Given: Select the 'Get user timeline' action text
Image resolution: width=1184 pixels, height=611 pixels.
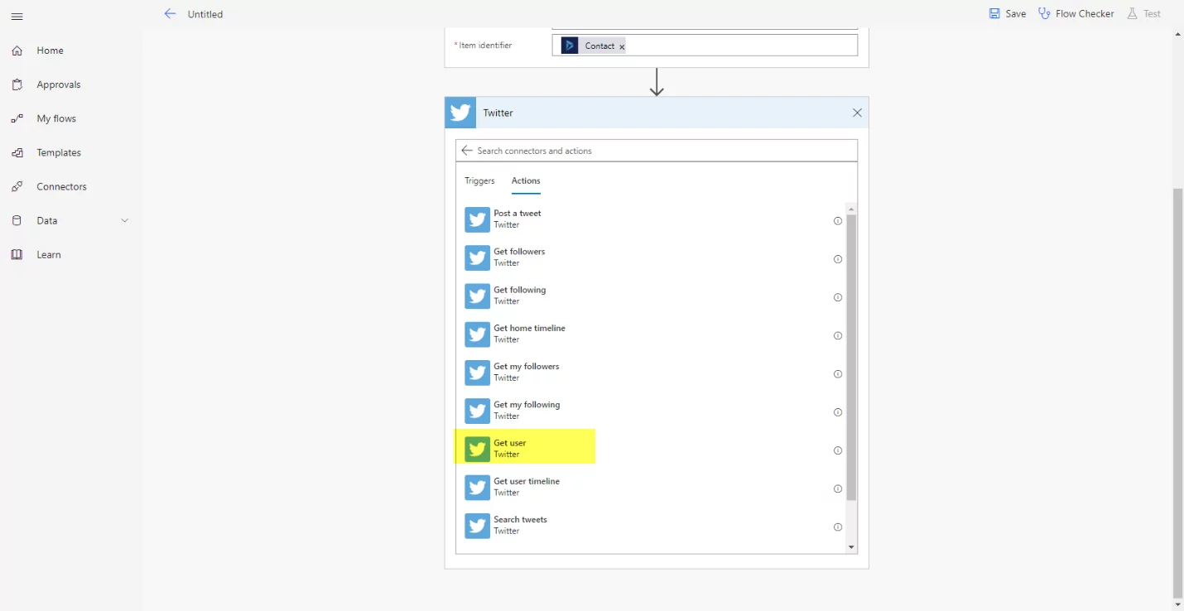Looking at the screenshot, I should pos(527,482).
